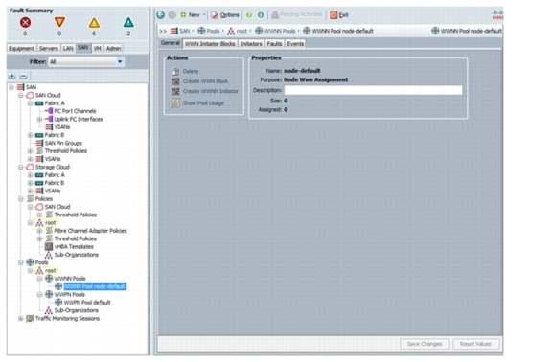This screenshot has height=362, width=552.
Task: Switch to the Servers tab
Action: click(x=49, y=48)
